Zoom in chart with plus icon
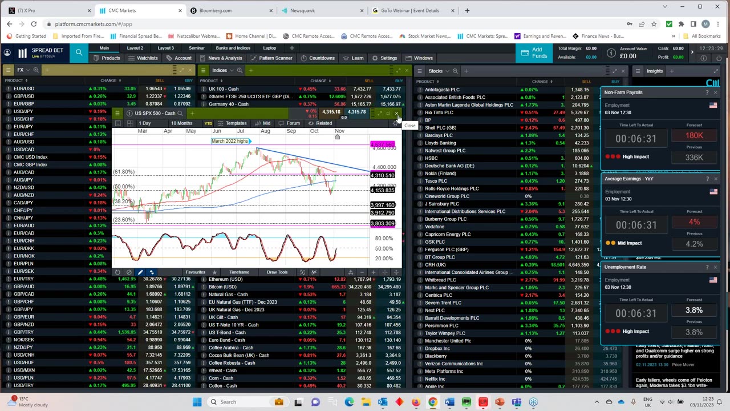Screen dimensions: 730x411 click(x=373, y=272)
